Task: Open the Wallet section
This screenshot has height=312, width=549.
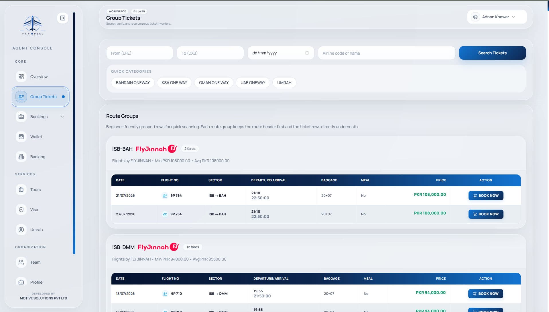Action: pos(40,137)
